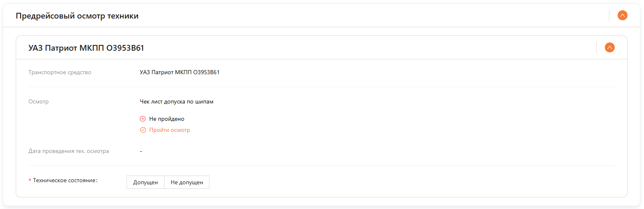
Task: Collapse the Предрейсовый осмотр техники section chevron
Action: tap(622, 16)
